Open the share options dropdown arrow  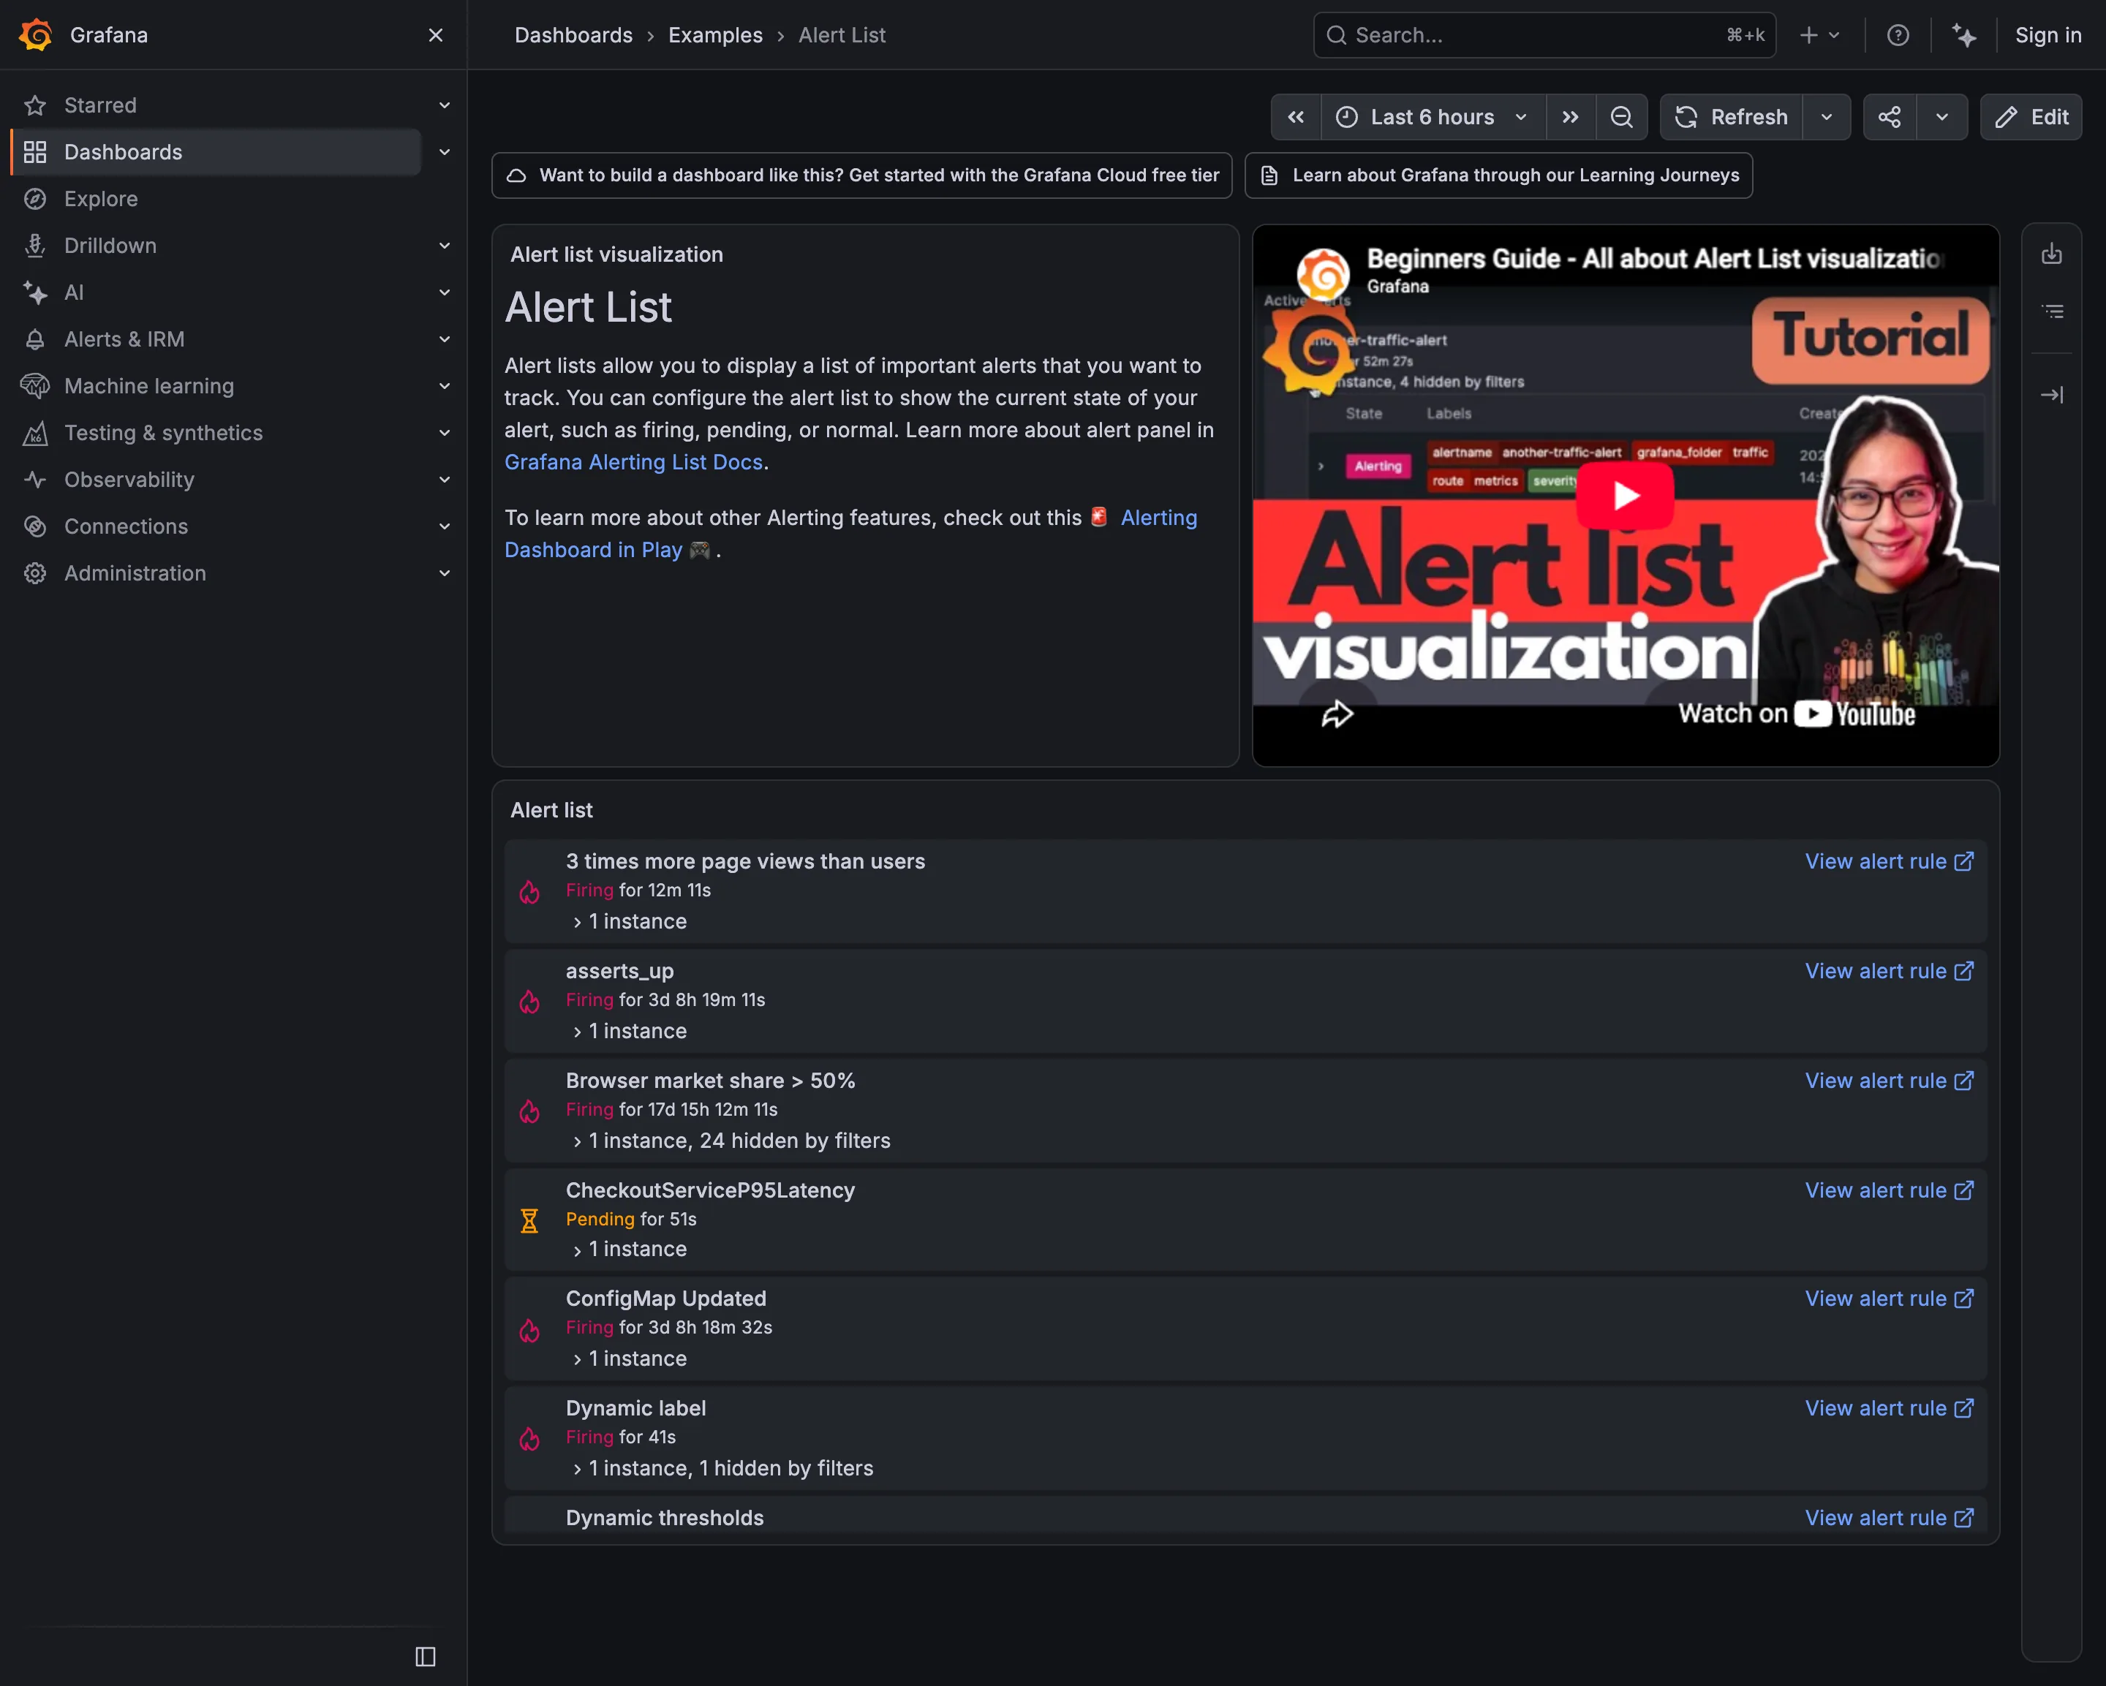(1942, 117)
